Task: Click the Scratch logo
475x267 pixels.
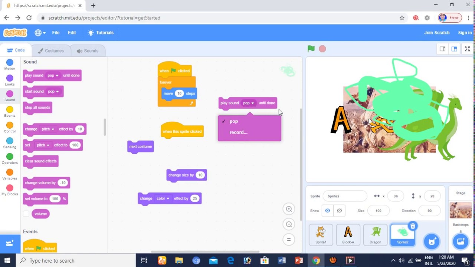Action: pyautogui.click(x=15, y=33)
